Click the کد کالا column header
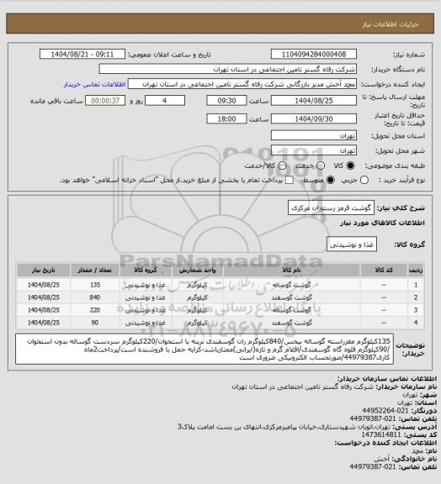Image resolution: width=441 pixels, height=484 pixels. 384,270
